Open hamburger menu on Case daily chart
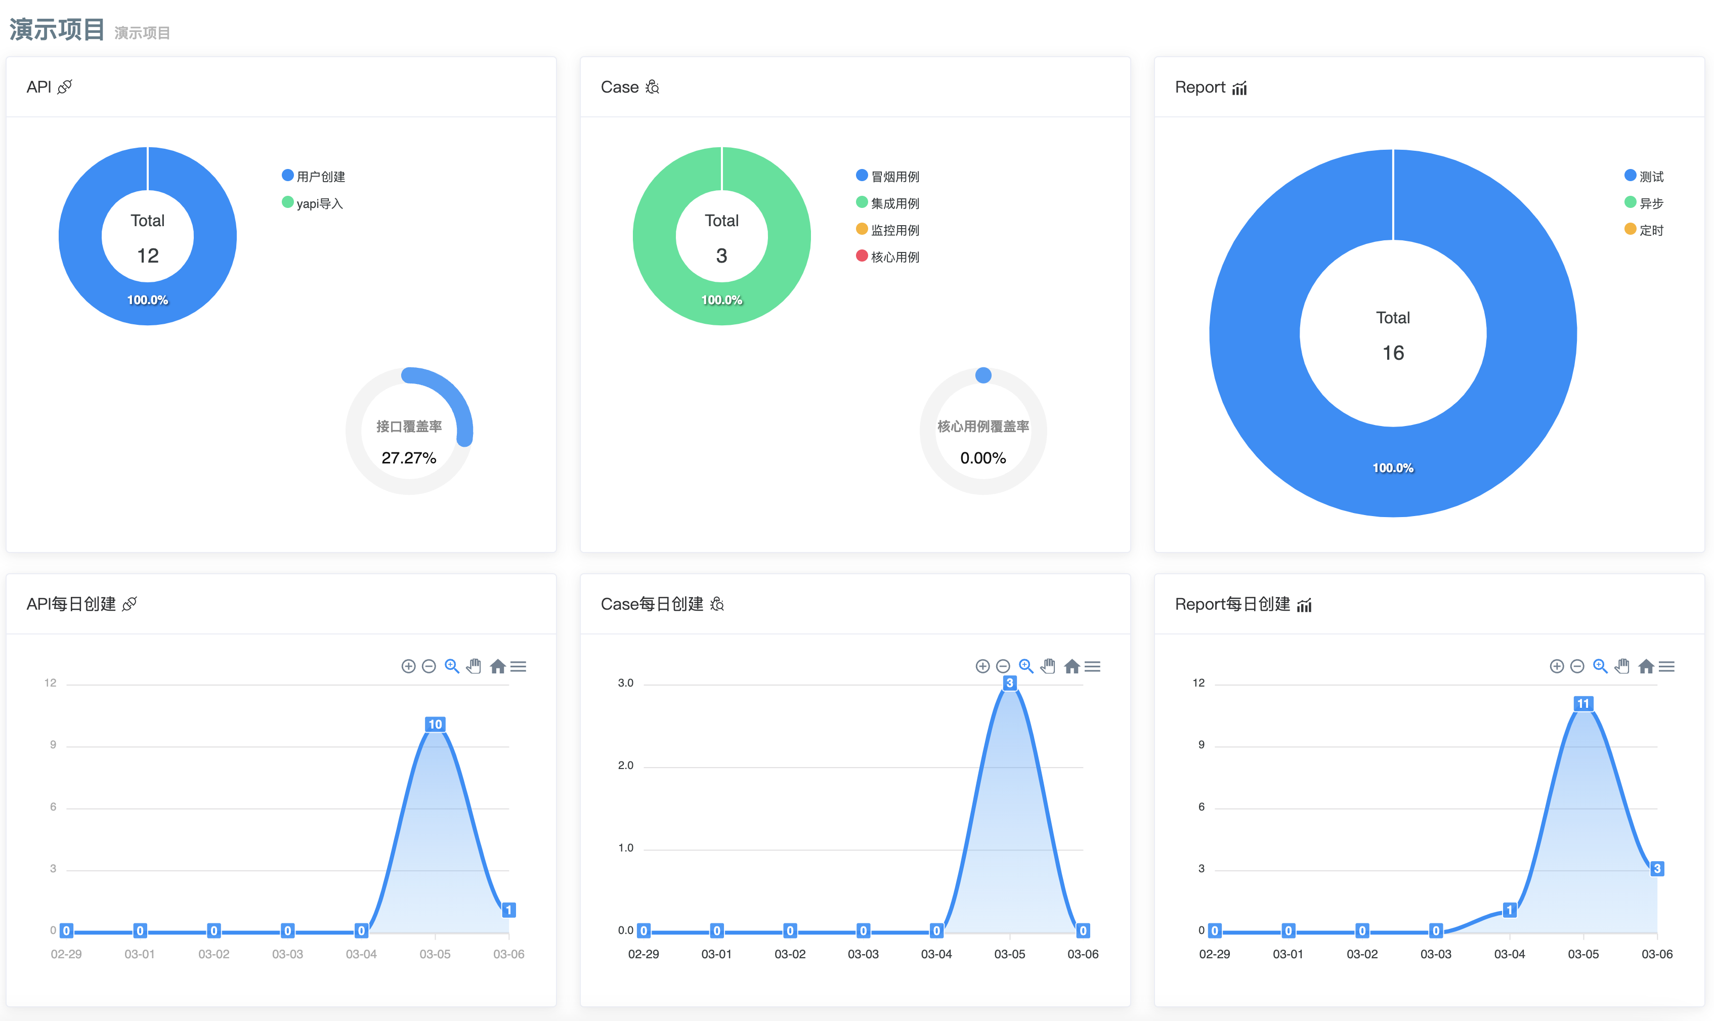The width and height of the screenshot is (1714, 1021). (1092, 666)
